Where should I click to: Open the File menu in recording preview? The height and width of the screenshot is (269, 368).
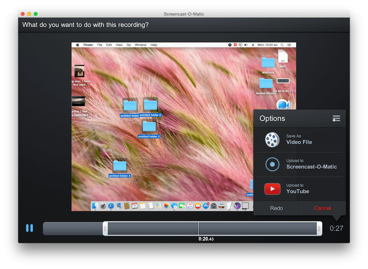100,45
